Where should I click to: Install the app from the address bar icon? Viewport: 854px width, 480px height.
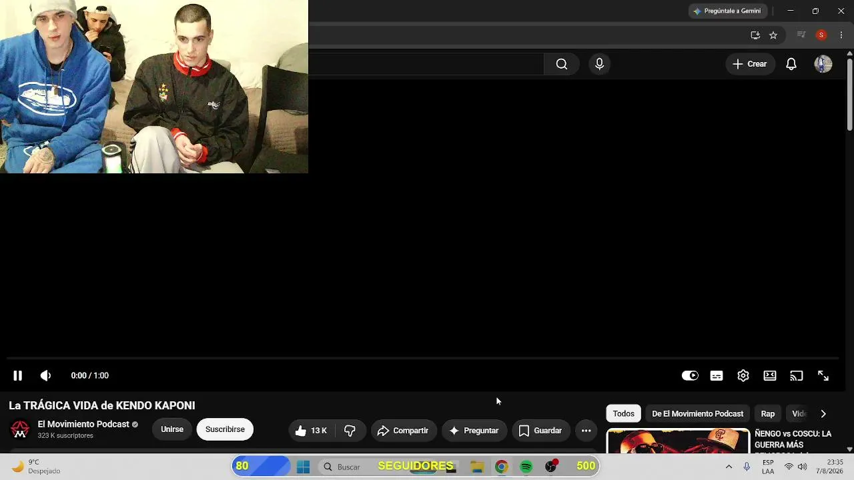pyautogui.click(x=755, y=35)
